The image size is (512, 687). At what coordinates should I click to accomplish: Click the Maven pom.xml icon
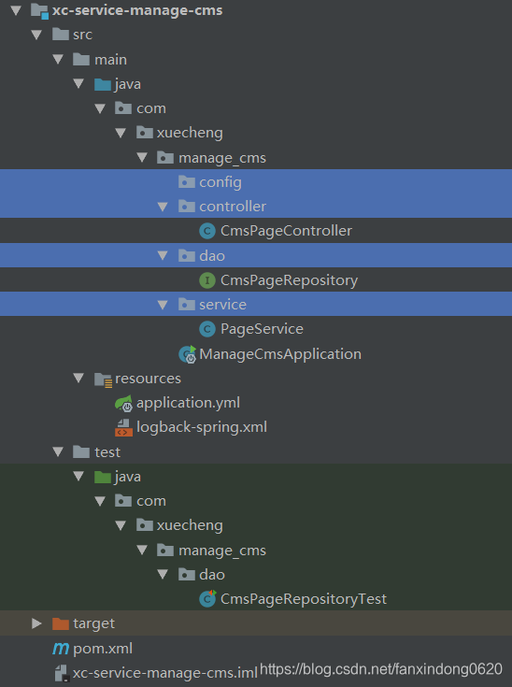pos(61,649)
